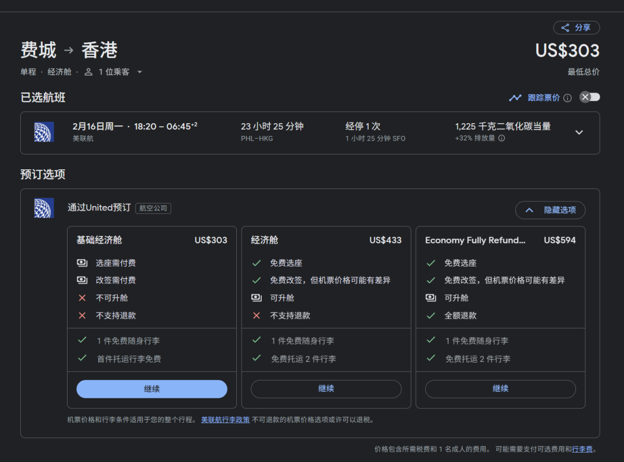Viewport: 624px width, 462px height.
Task: Collapse options with 隐藏选项 button
Action: (x=550, y=210)
